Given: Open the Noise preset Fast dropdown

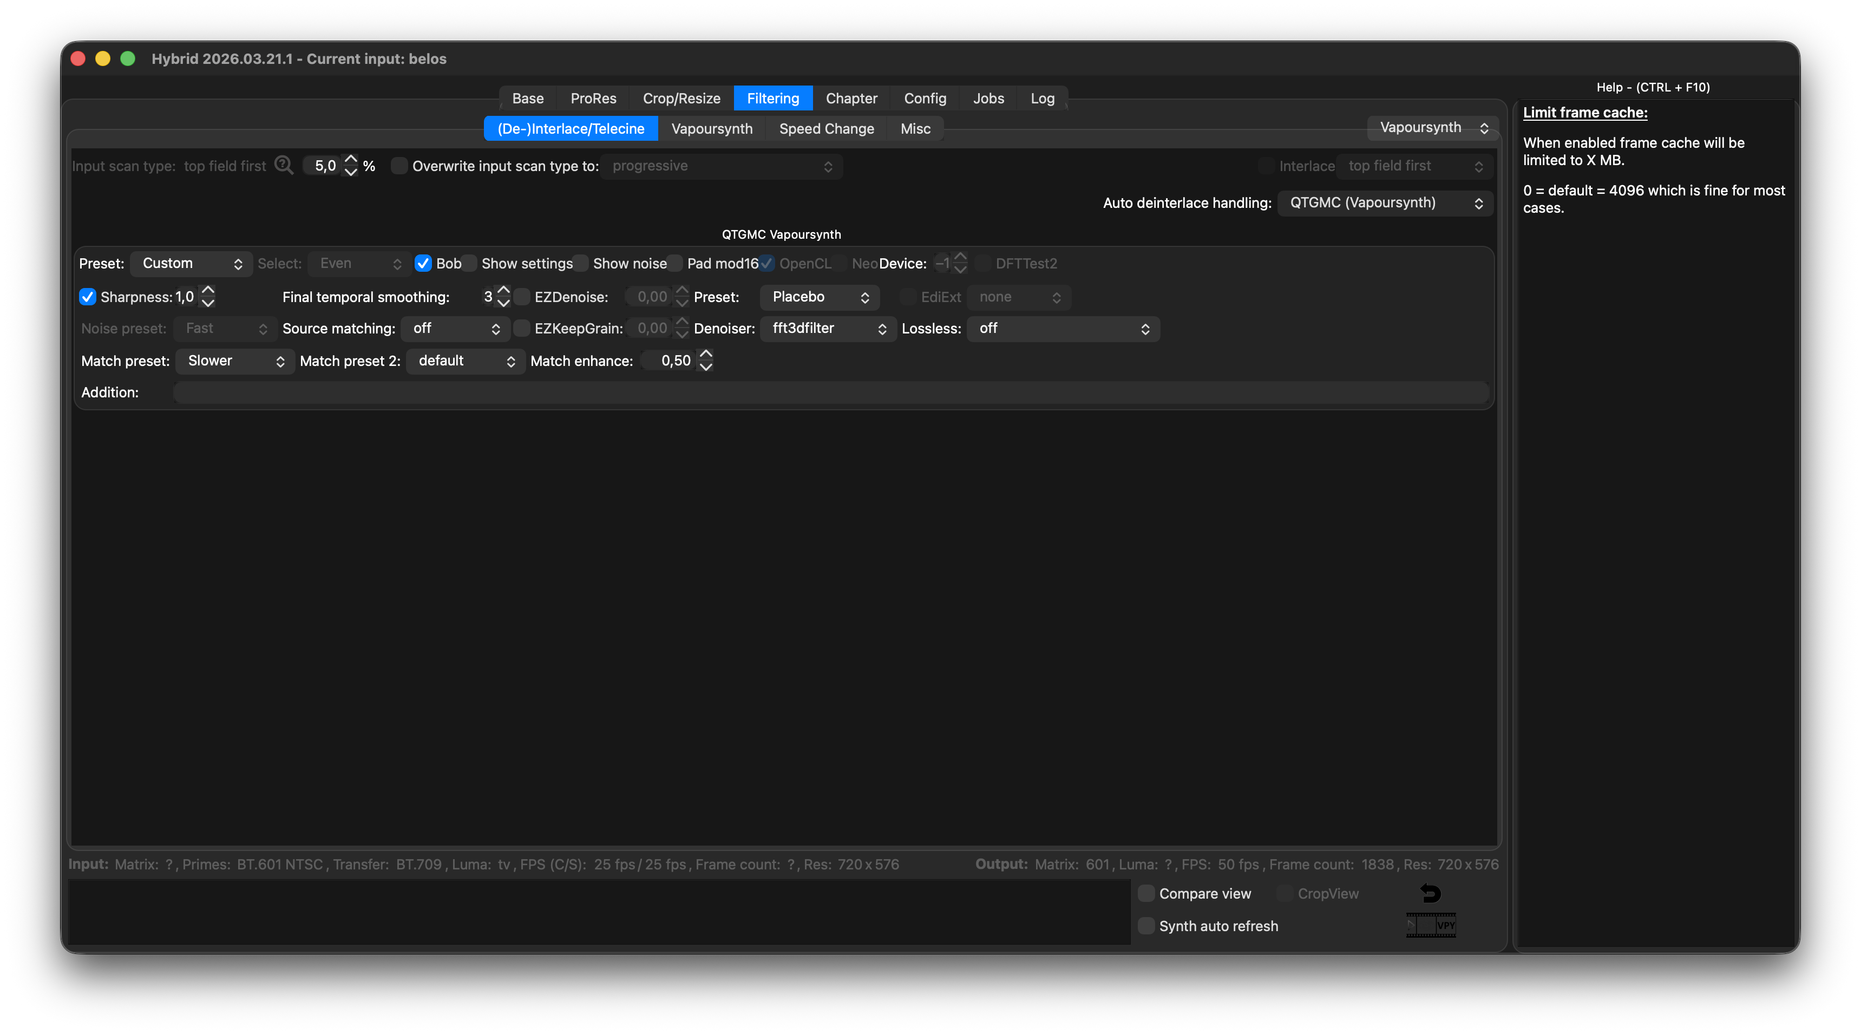Looking at the screenshot, I should pyautogui.click(x=225, y=329).
